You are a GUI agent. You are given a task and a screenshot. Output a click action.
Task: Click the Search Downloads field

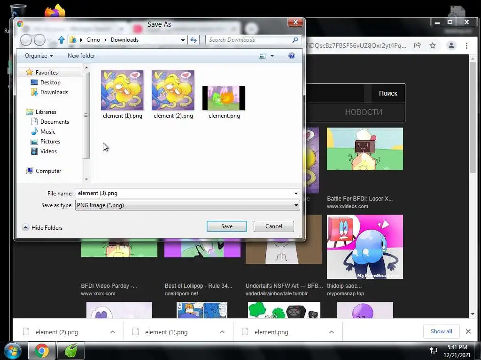(248, 40)
